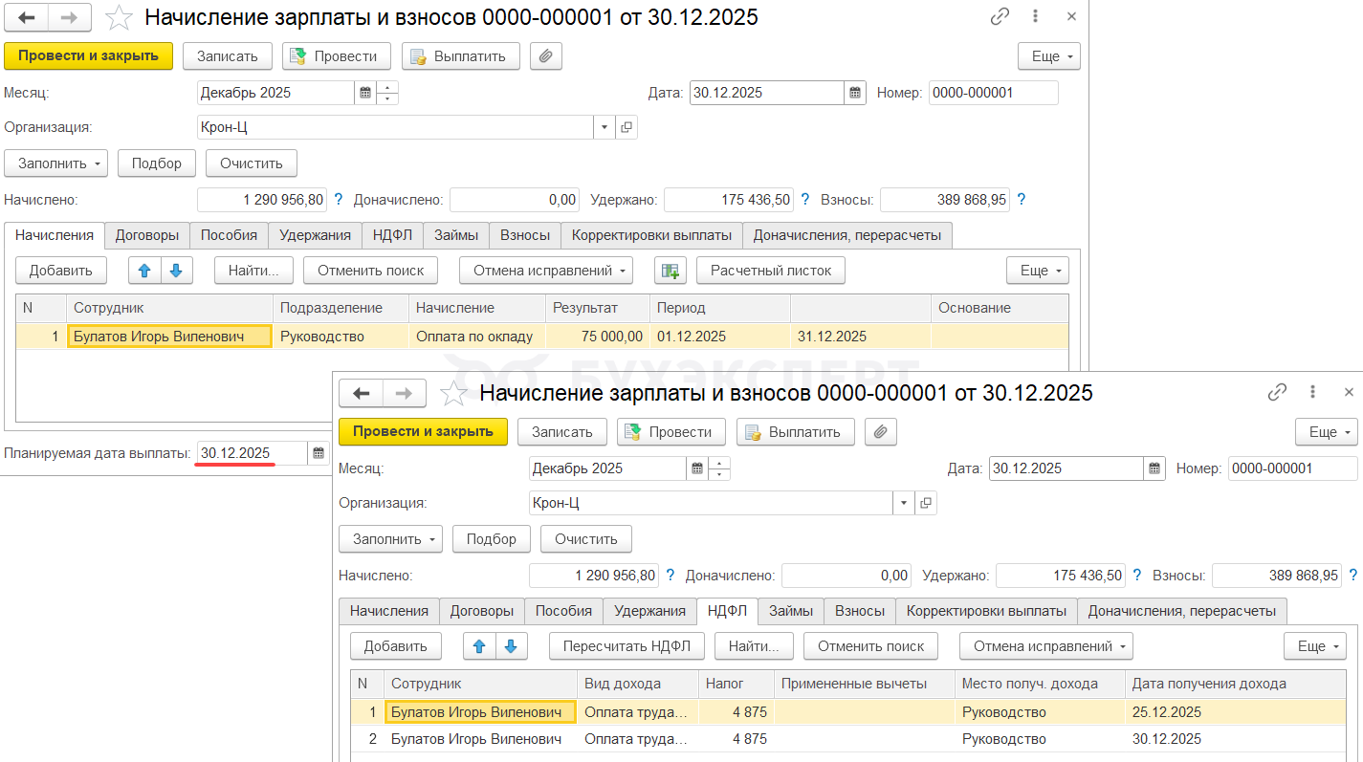Viewport: 1363px width, 762px height.
Task: Click open-organization icon next to Крон-Ц in upper-left window
Action: tap(627, 127)
